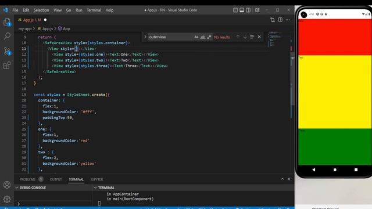The height and width of the screenshot is (209, 372).
Task: Toggle secondary side bar layout icon
Action: pos(248,10)
